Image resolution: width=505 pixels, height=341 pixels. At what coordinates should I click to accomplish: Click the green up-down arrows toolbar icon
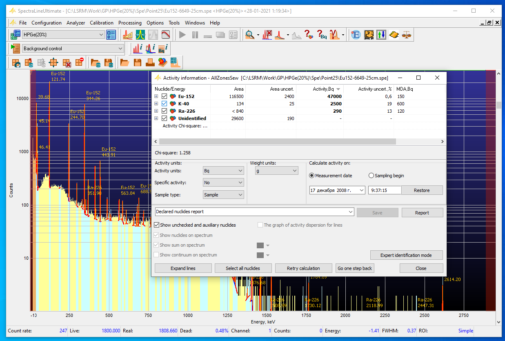tap(381, 35)
